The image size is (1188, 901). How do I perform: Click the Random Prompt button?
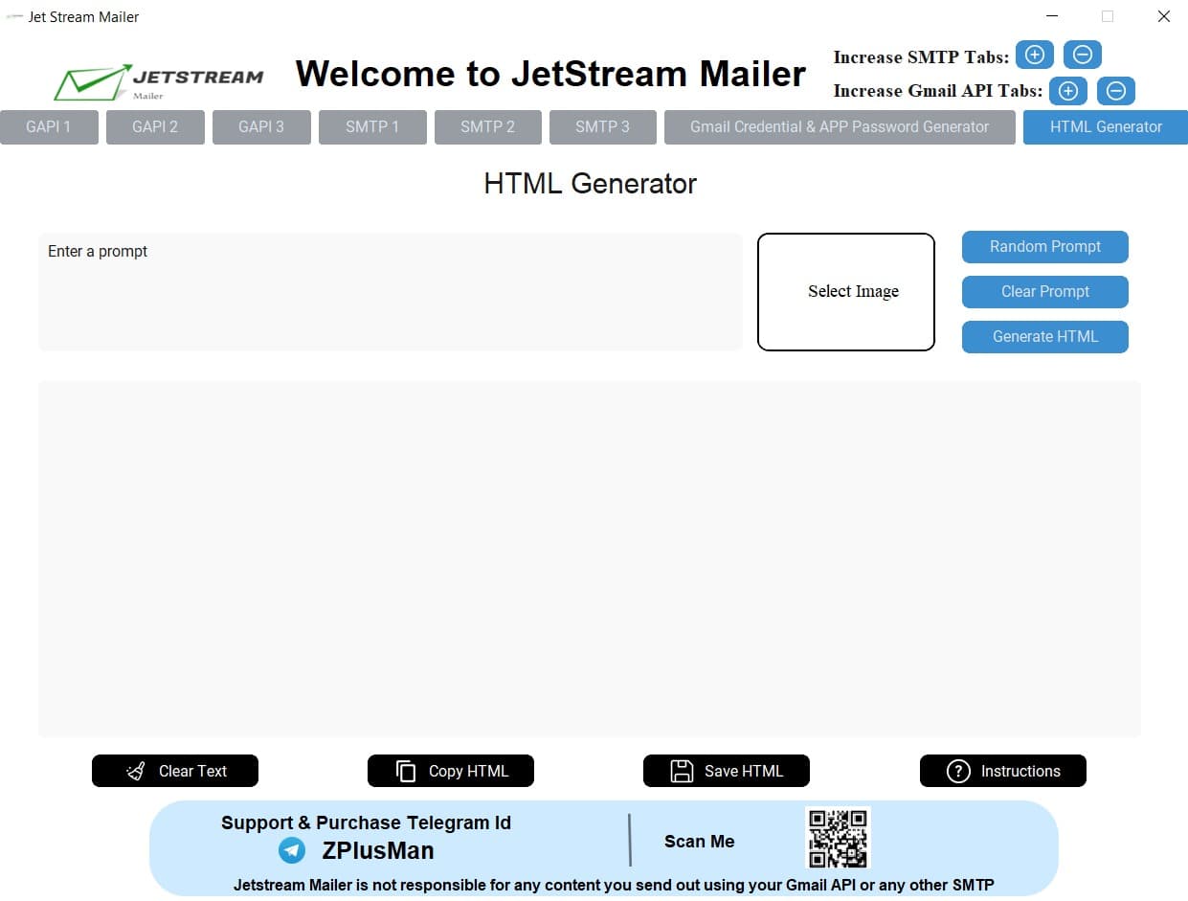pos(1045,247)
